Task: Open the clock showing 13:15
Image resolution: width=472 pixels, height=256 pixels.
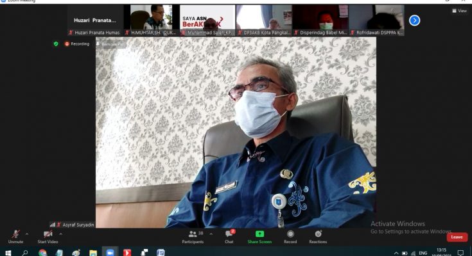Action: tap(441, 252)
